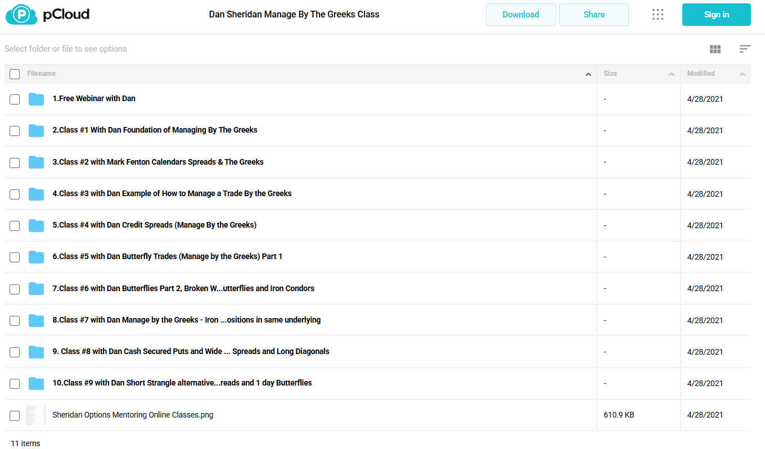The height and width of the screenshot is (449, 765).
Task: Click folder icon of 5.Class #4 Credit Spreads
Action: [36, 225]
